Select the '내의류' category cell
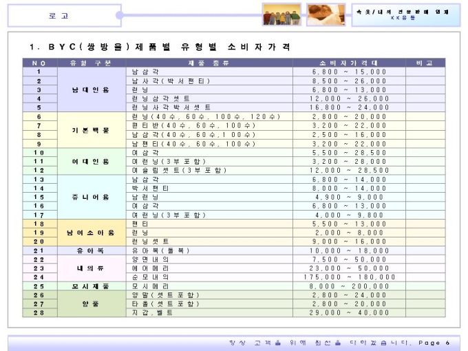Image resolution: width=468 pixels, height=351 pixels. (x=92, y=268)
